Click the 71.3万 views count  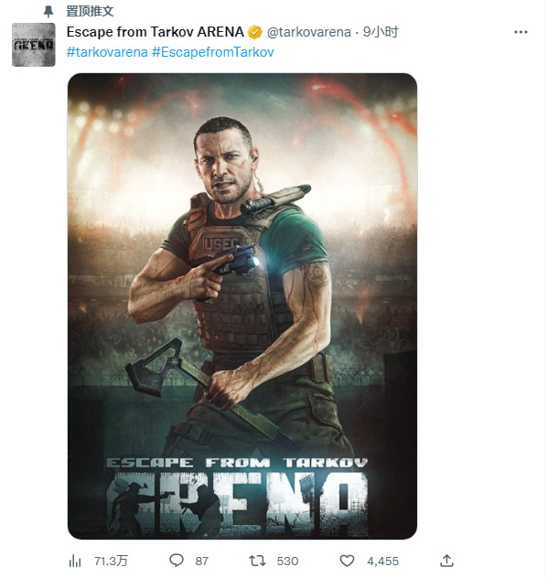(x=111, y=561)
